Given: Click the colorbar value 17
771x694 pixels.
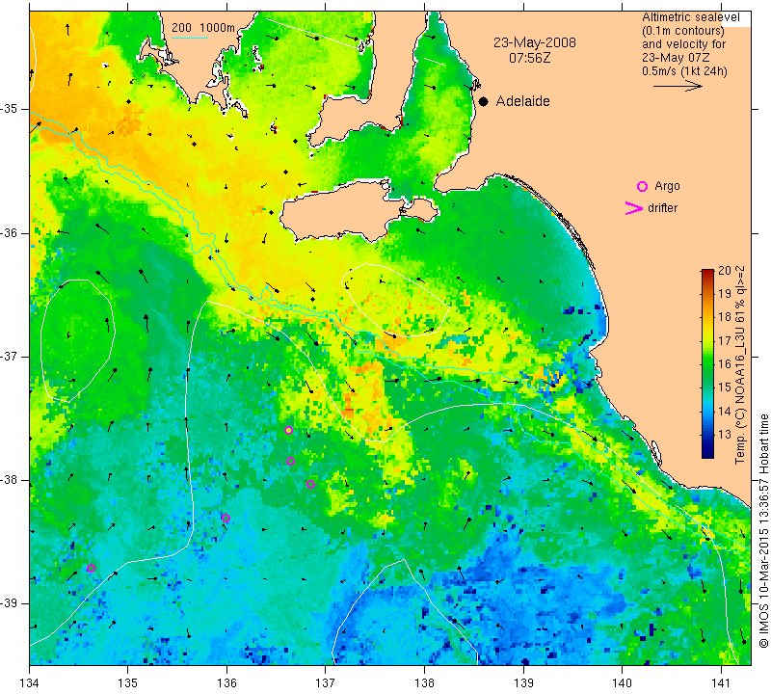Looking at the screenshot, I should point(725,340).
